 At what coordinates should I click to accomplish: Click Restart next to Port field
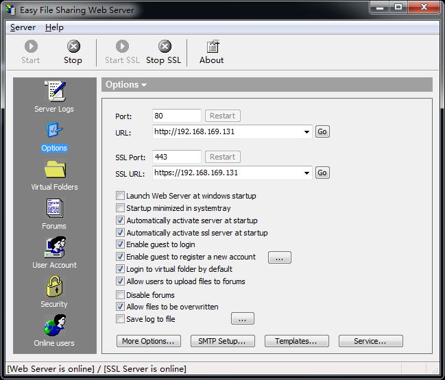[x=222, y=116]
